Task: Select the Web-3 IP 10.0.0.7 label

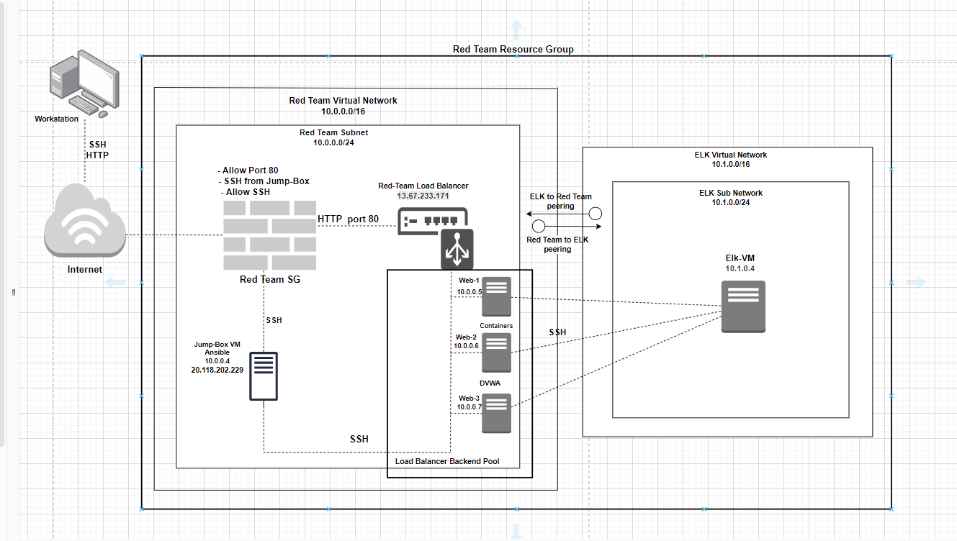Action: click(469, 407)
